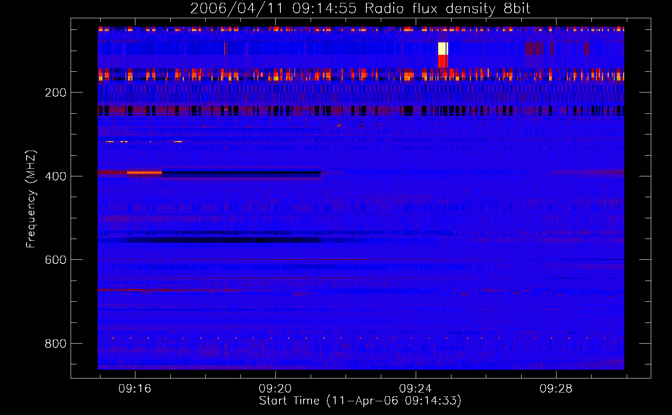The image size is (672, 415).
Task: Click the orange band segment near 400 MHz
Action: coord(145,173)
